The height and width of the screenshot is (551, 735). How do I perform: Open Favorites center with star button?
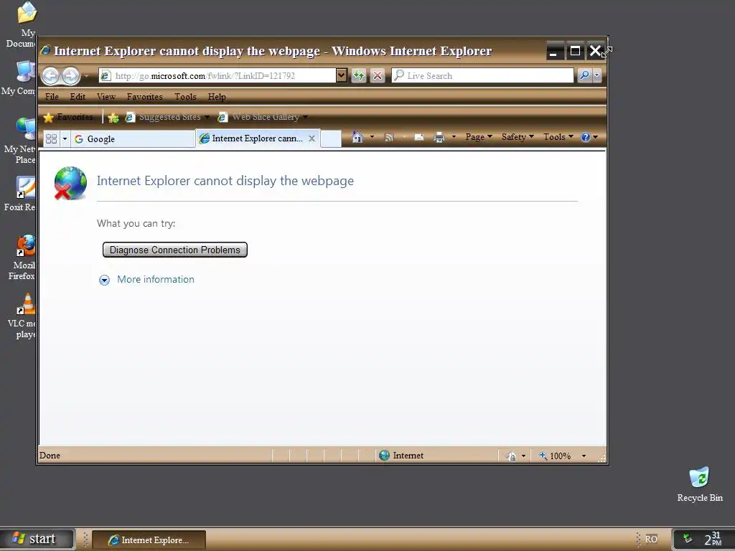tap(68, 117)
